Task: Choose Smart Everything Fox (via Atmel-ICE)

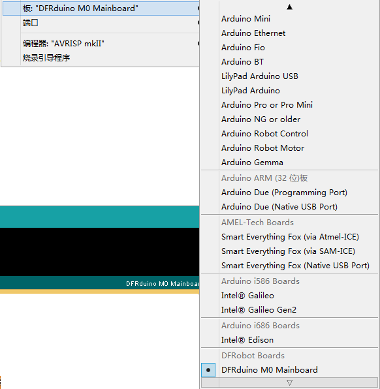Action: pos(289,237)
